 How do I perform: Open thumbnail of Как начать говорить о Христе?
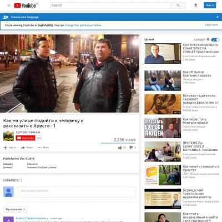point(163,175)
